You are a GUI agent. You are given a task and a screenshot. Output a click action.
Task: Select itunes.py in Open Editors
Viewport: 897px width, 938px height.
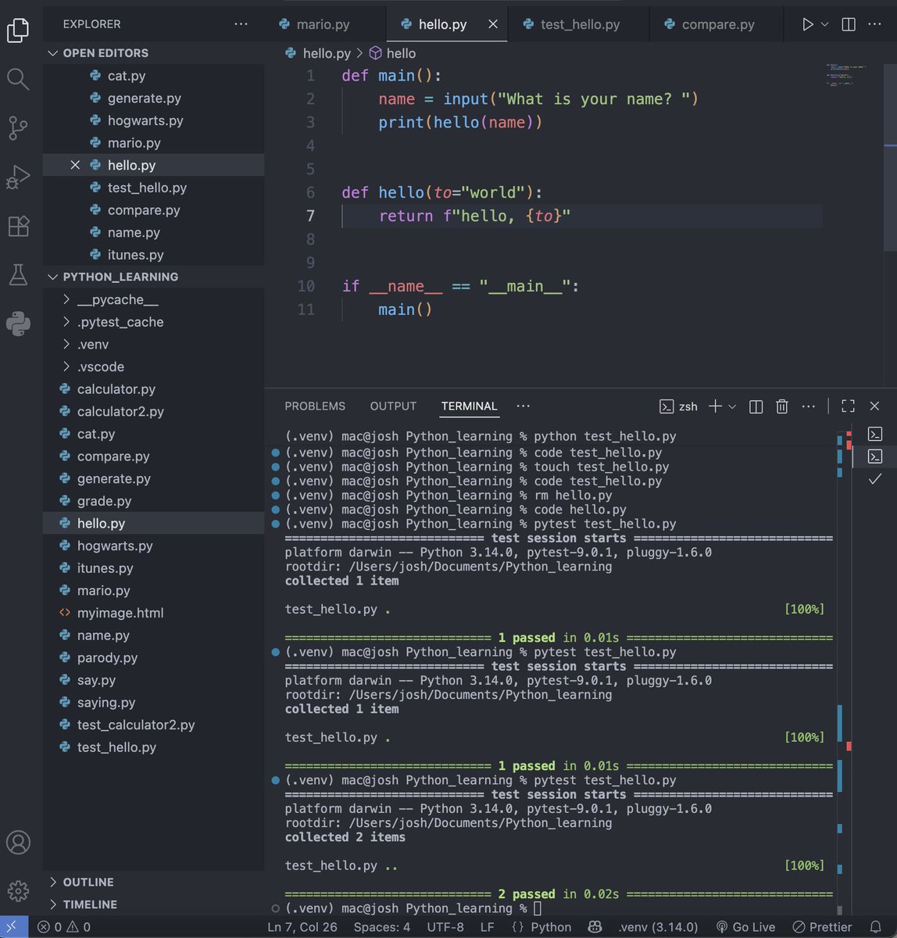click(153, 255)
